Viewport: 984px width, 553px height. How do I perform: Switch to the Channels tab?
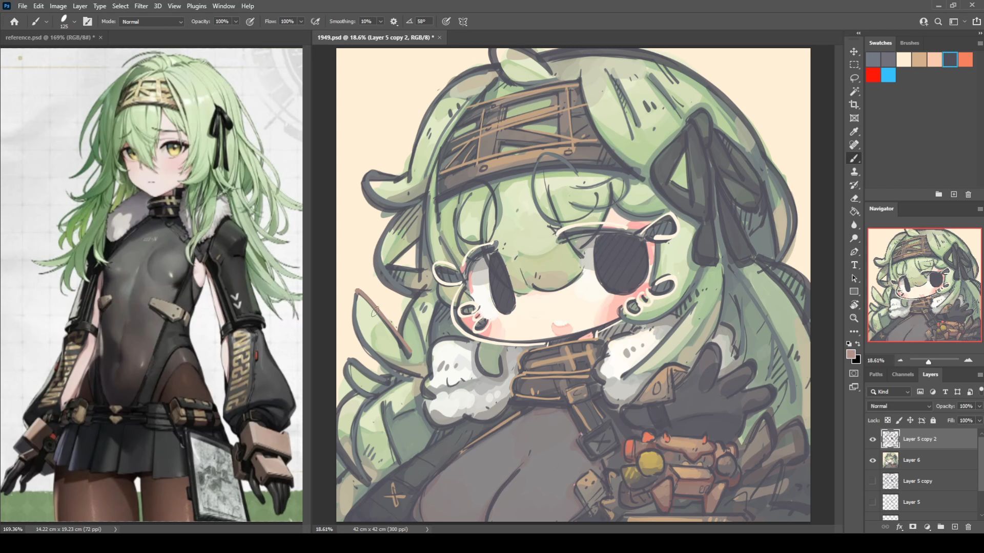tap(903, 374)
